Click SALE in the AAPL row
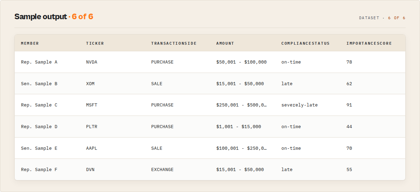This screenshot has height=192, width=420. pyautogui.click(x=157, y=148)
